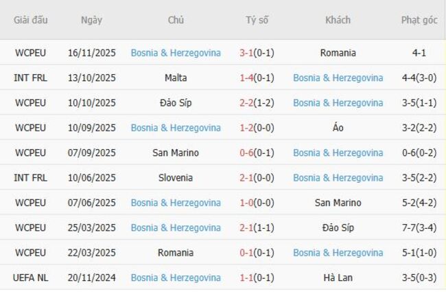
Task: Select the Tỷ số column header
Action: point(257,20)
